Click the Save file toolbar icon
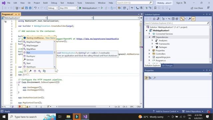The image size is (213, 120). tap(27, 8)
